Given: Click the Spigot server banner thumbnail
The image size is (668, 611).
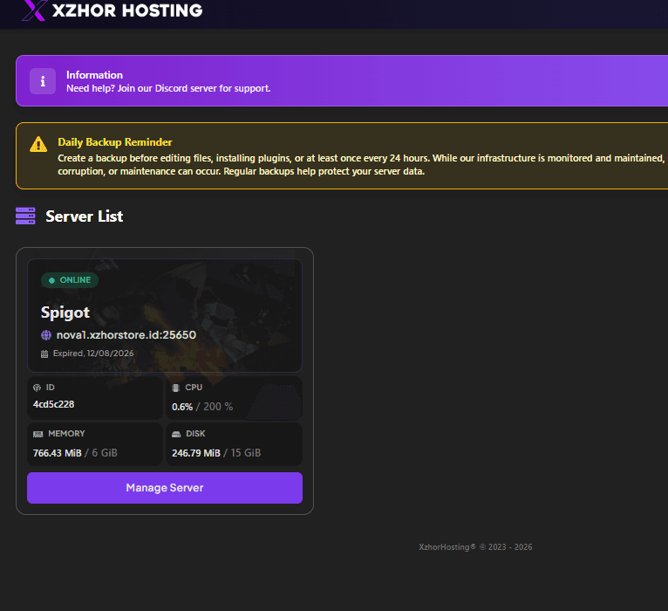Looking at the screenshot, I should (x=165, y=315).
